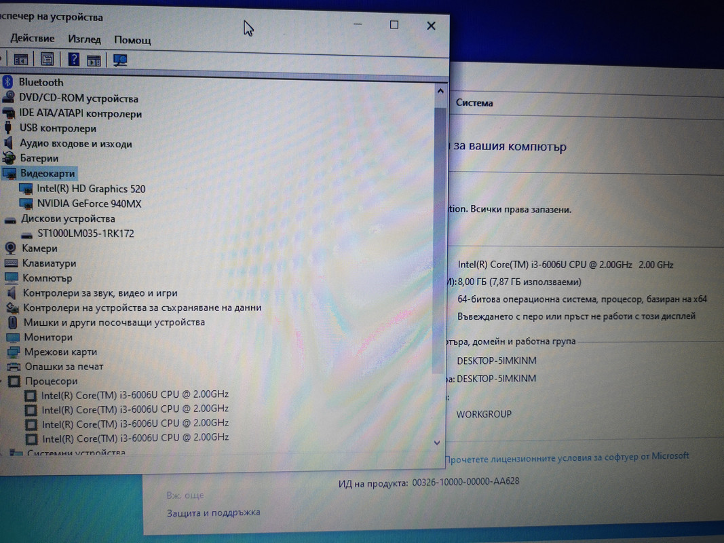
Task: Maximize the Device Manager window
Action: coord(394,25)
